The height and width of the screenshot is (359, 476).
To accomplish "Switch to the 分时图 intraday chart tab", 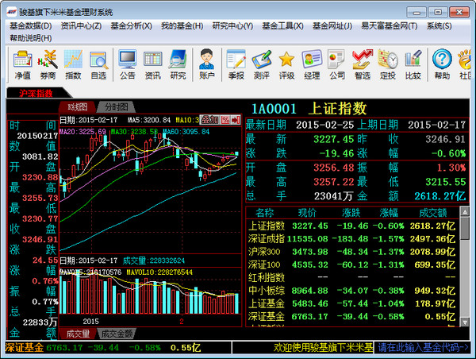I will 117,107.
